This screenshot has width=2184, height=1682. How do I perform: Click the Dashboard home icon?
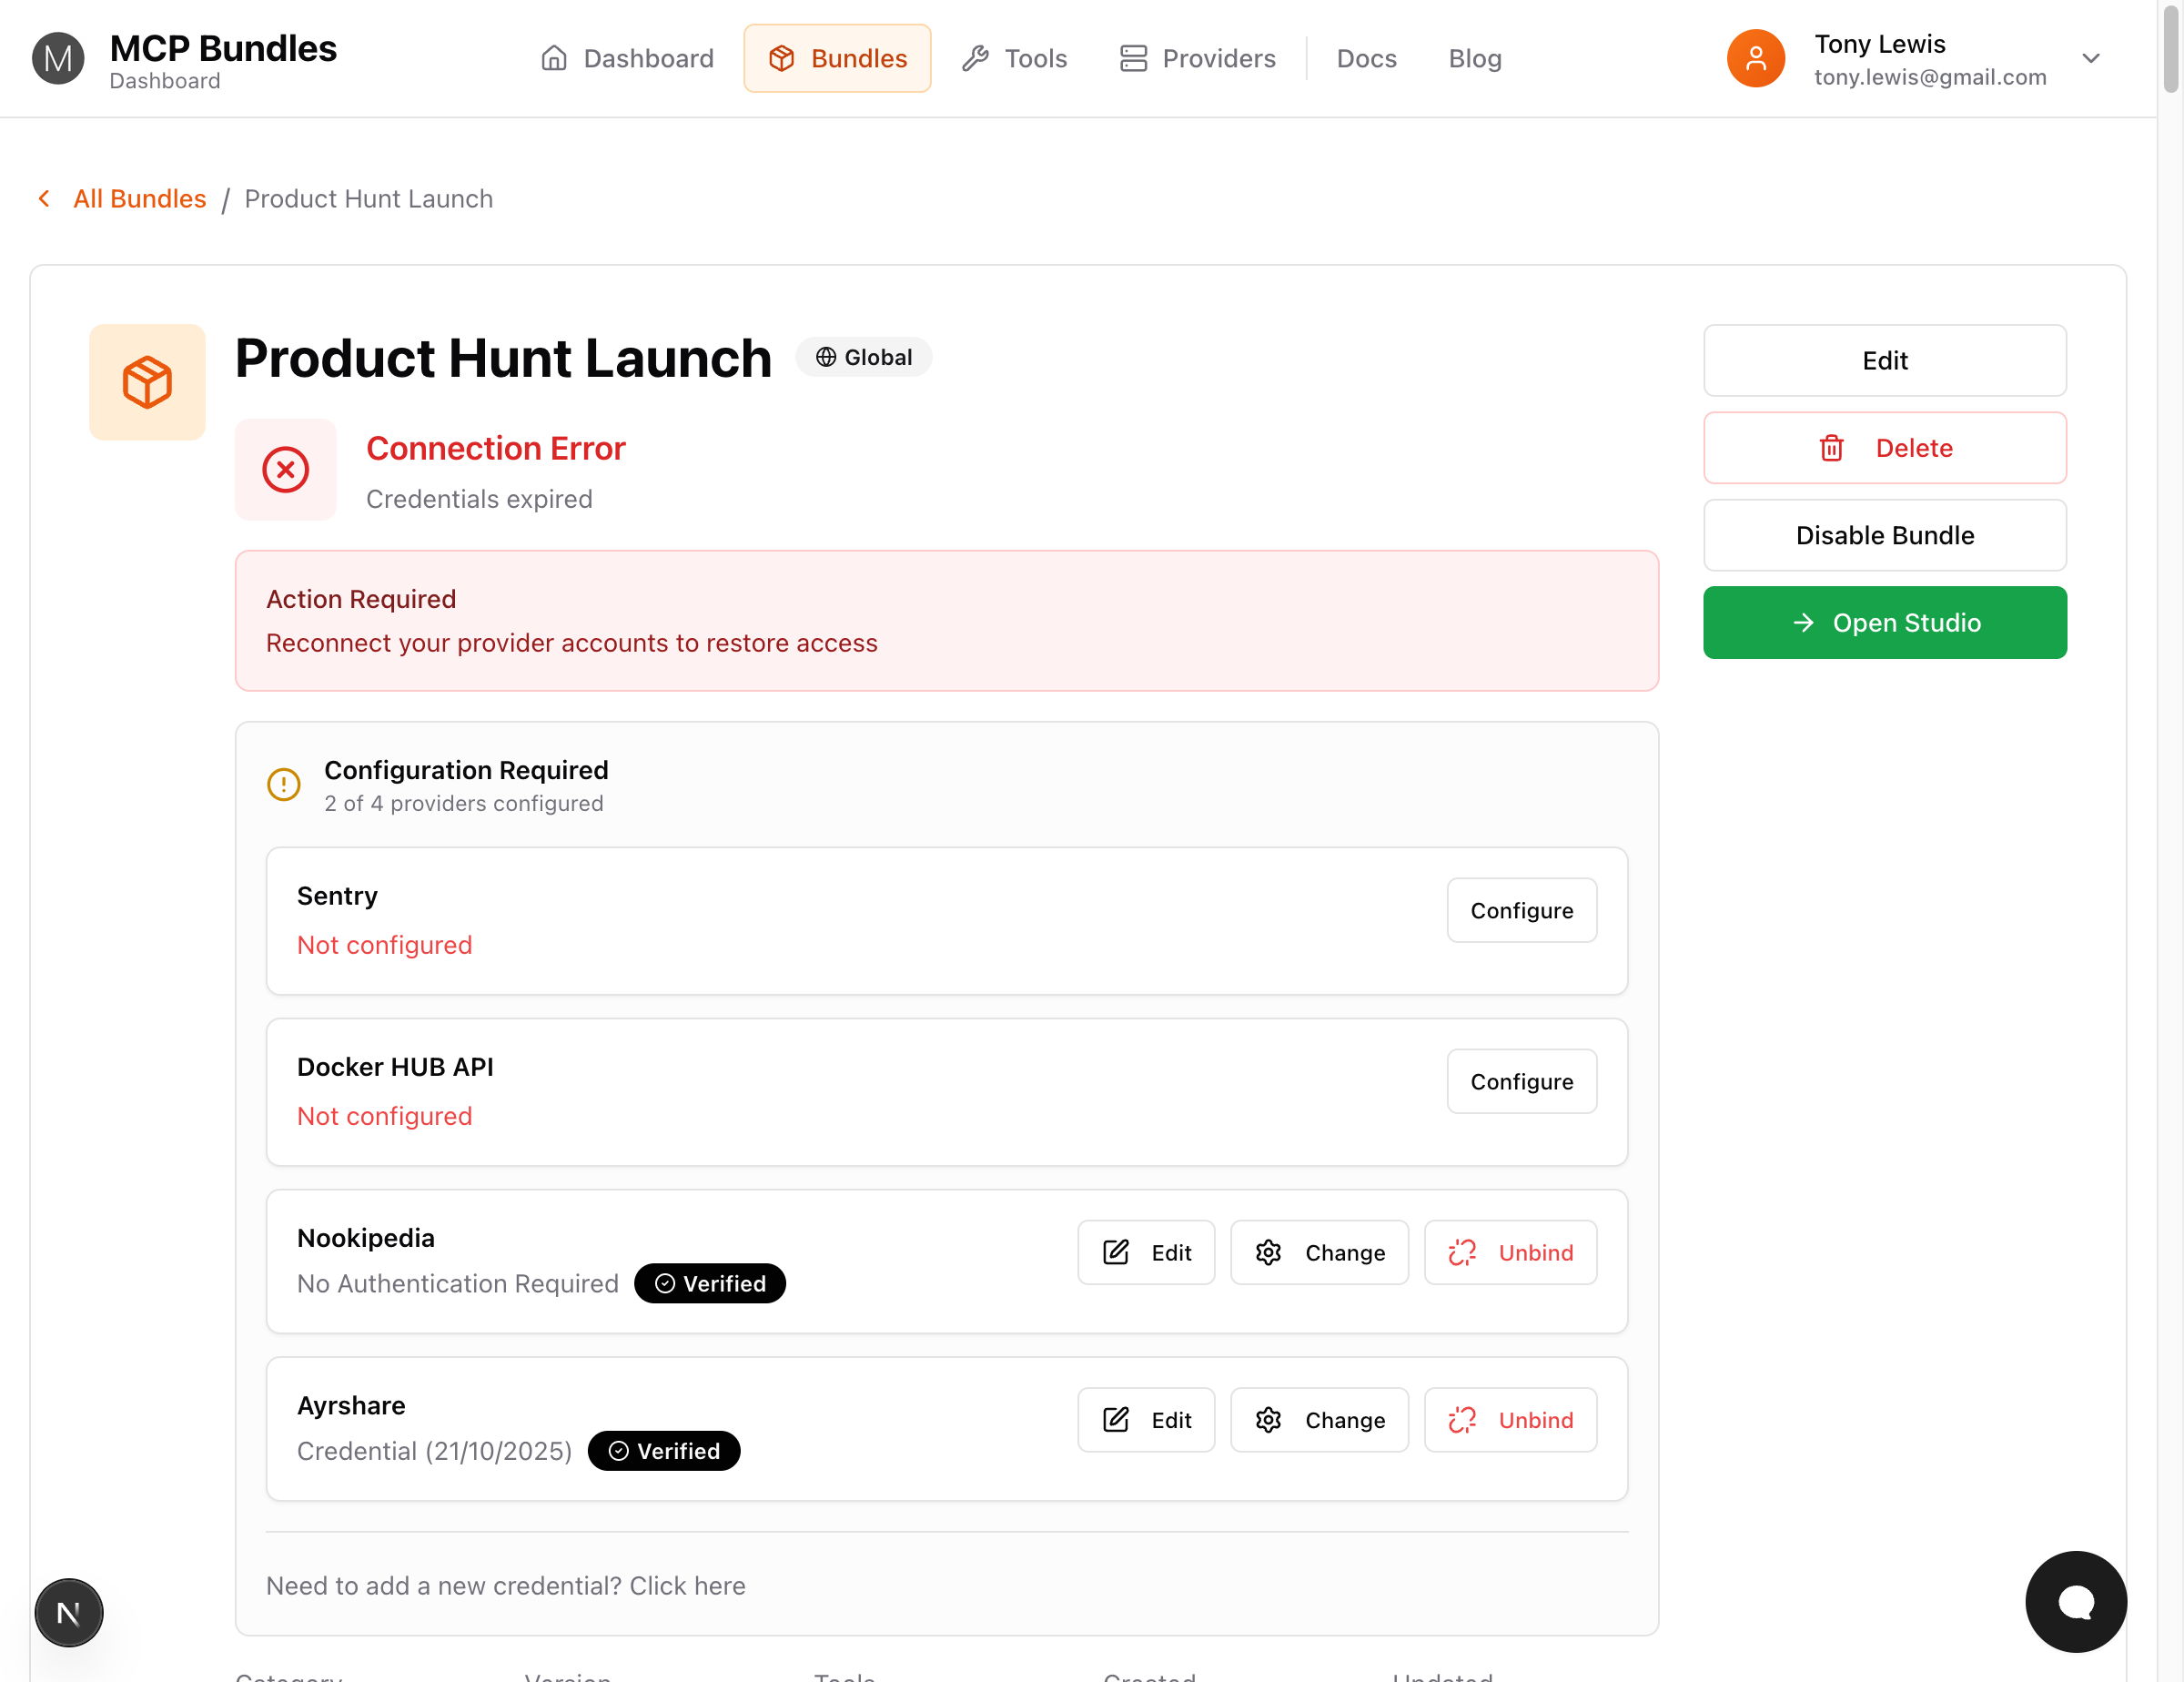[556, 58]
